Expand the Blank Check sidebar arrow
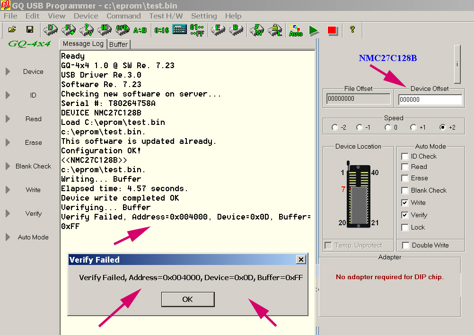The image size is (474, 335). coord(8,166)
